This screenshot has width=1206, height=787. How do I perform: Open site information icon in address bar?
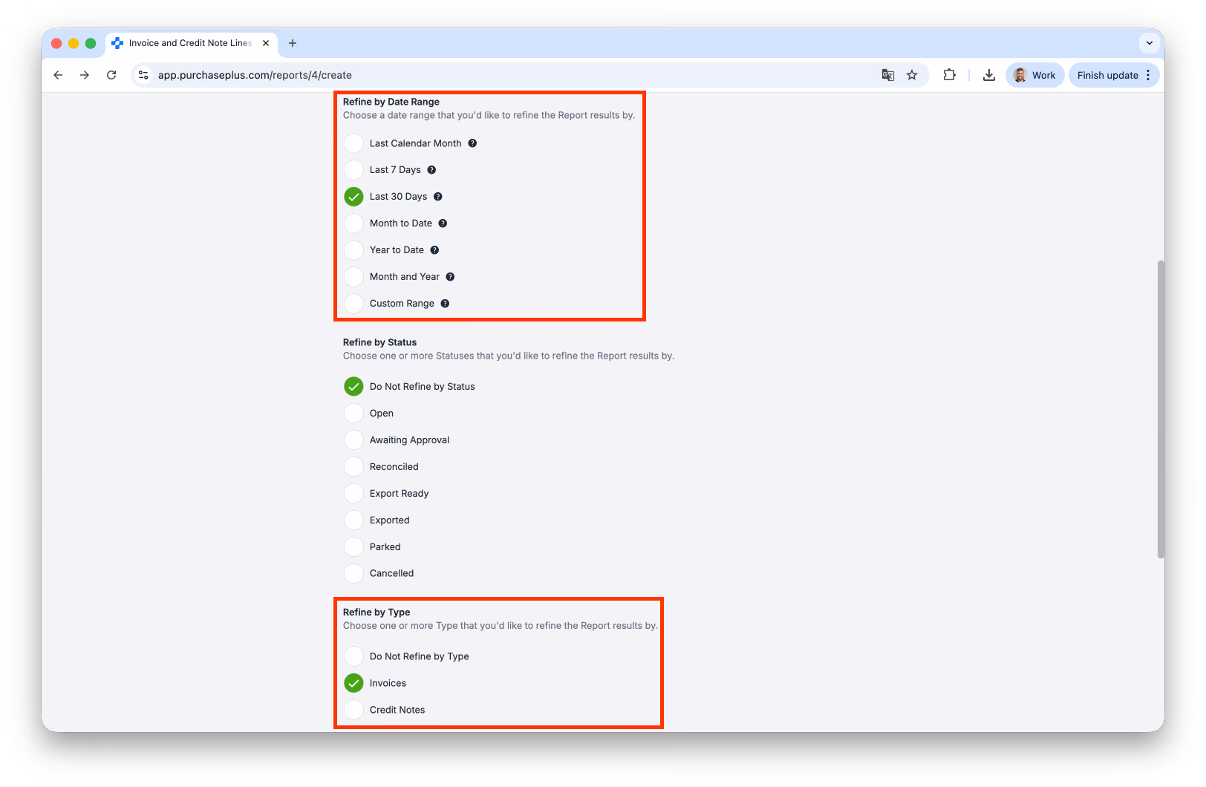coord(144,75)
